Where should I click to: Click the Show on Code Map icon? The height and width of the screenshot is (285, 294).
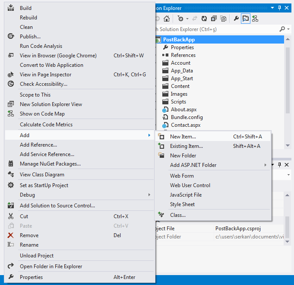[x=11, y=113]
